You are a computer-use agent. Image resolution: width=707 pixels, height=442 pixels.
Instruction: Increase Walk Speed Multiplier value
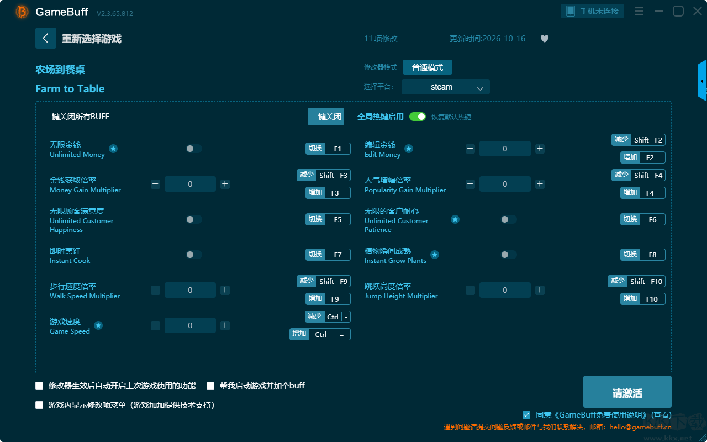225,290
